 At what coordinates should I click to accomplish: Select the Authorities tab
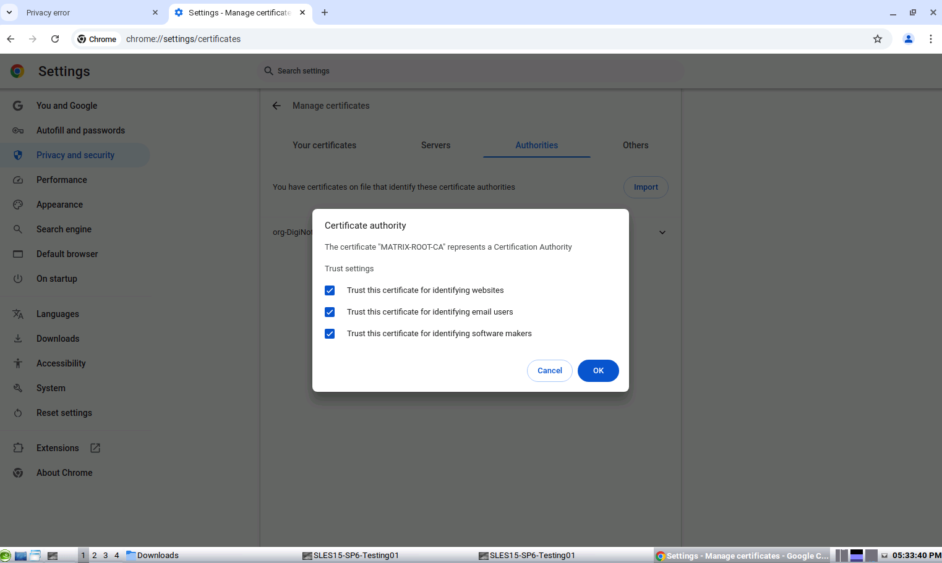(537, 145)
